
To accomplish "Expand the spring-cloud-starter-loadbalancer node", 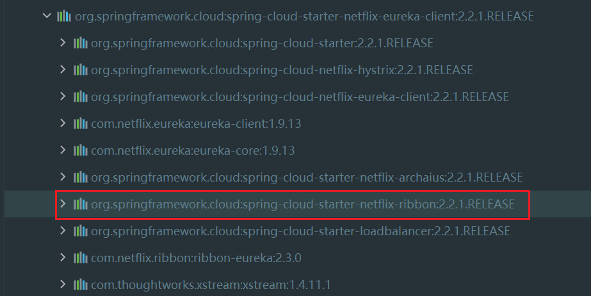I will click(x=62, y=231).
